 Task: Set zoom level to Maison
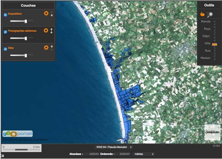[x=205, y=58]
